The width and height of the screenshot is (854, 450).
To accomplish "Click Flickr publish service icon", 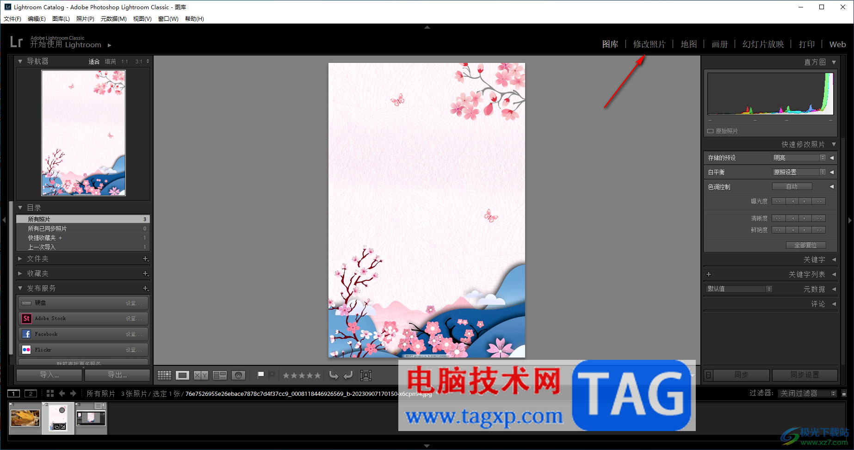I will (x=26, y=350).
